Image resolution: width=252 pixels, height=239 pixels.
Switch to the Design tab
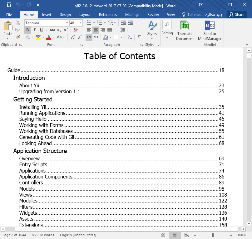65,15
